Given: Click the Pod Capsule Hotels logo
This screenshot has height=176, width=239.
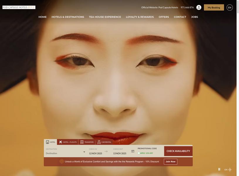Looking at the screenshot, I should point(19,7).
